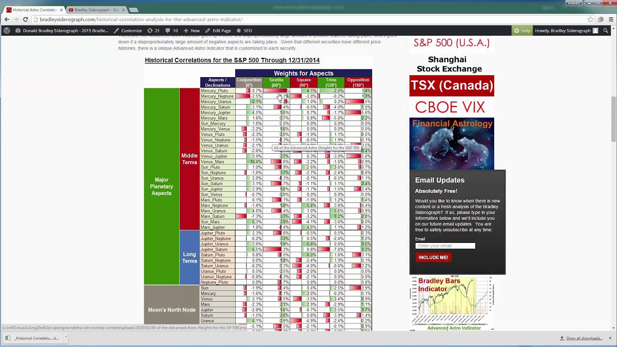Close the Historical Astro Correlation tab

coord(61,10)
